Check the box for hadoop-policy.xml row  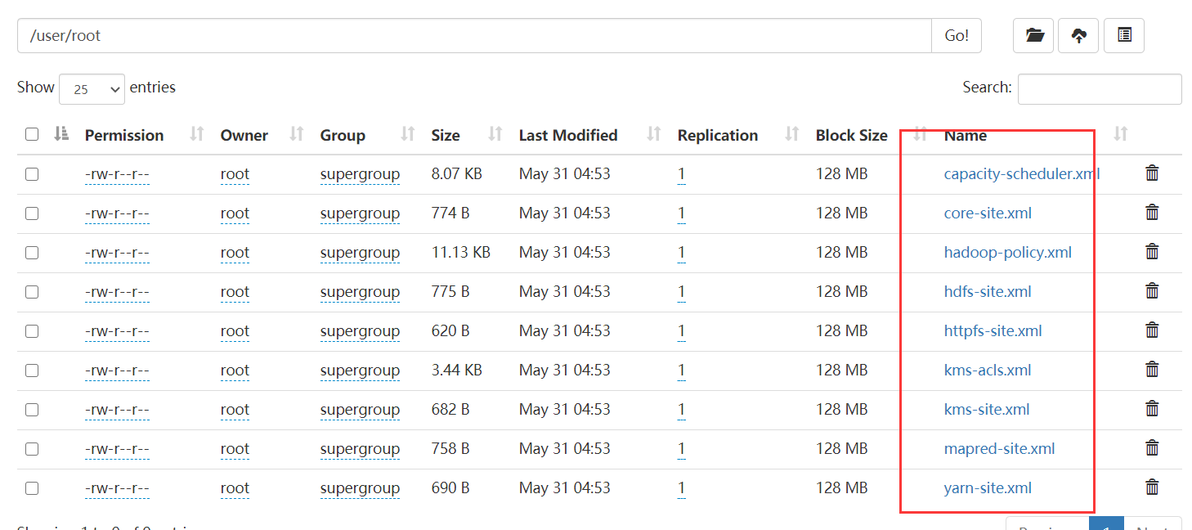[x=32, y=253]
